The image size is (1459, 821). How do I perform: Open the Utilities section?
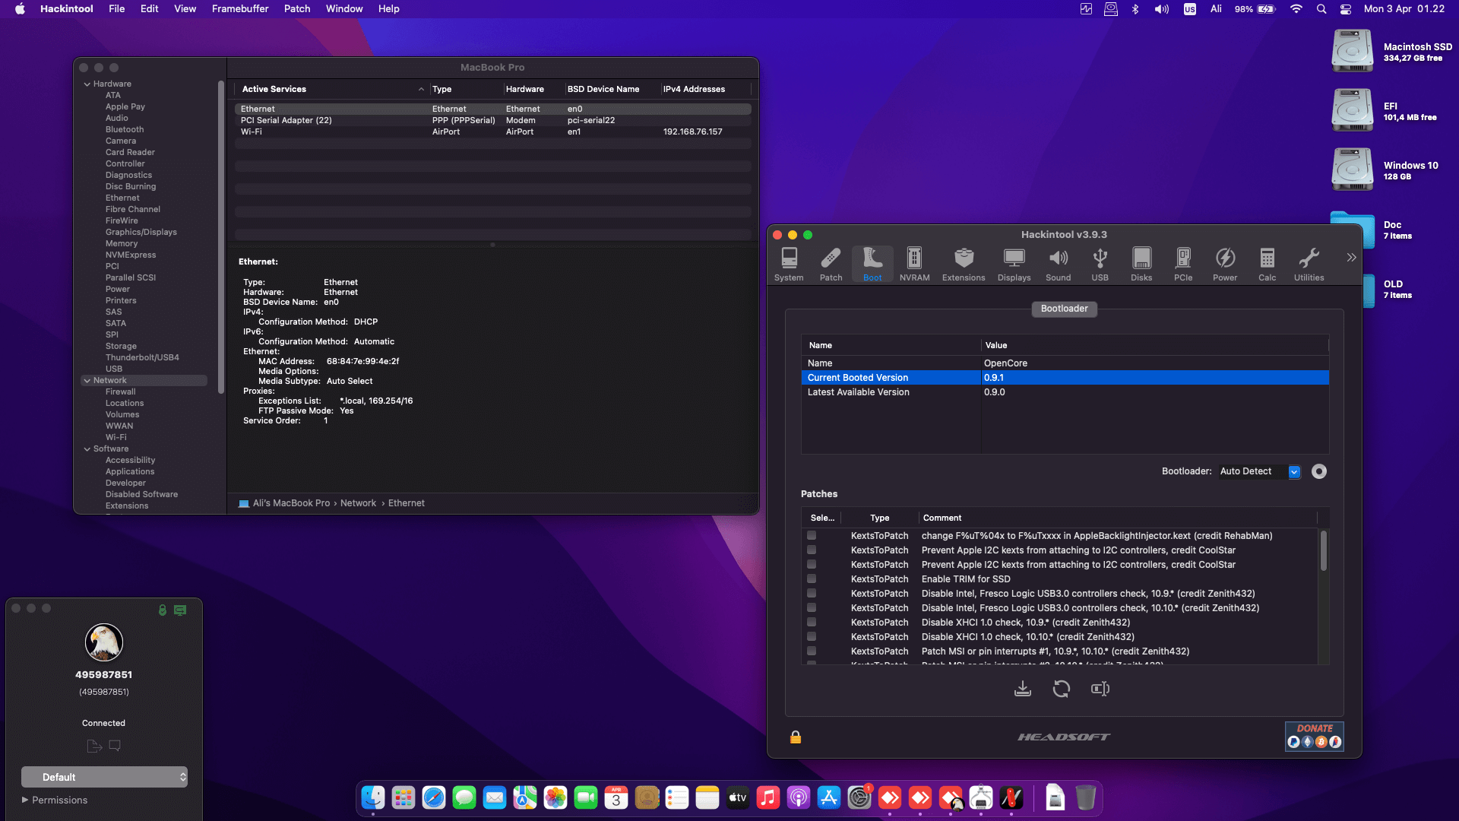click(1309, 263)
